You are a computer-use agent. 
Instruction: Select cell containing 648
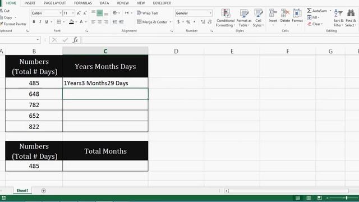click(34, 94)
